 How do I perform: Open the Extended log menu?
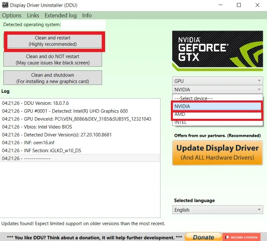(x=61, y=15)
